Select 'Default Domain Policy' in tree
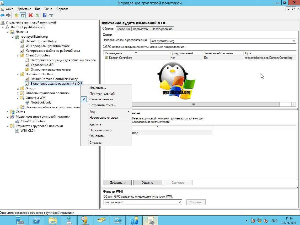This screenshot has height=225, width=300. [41, 41]
